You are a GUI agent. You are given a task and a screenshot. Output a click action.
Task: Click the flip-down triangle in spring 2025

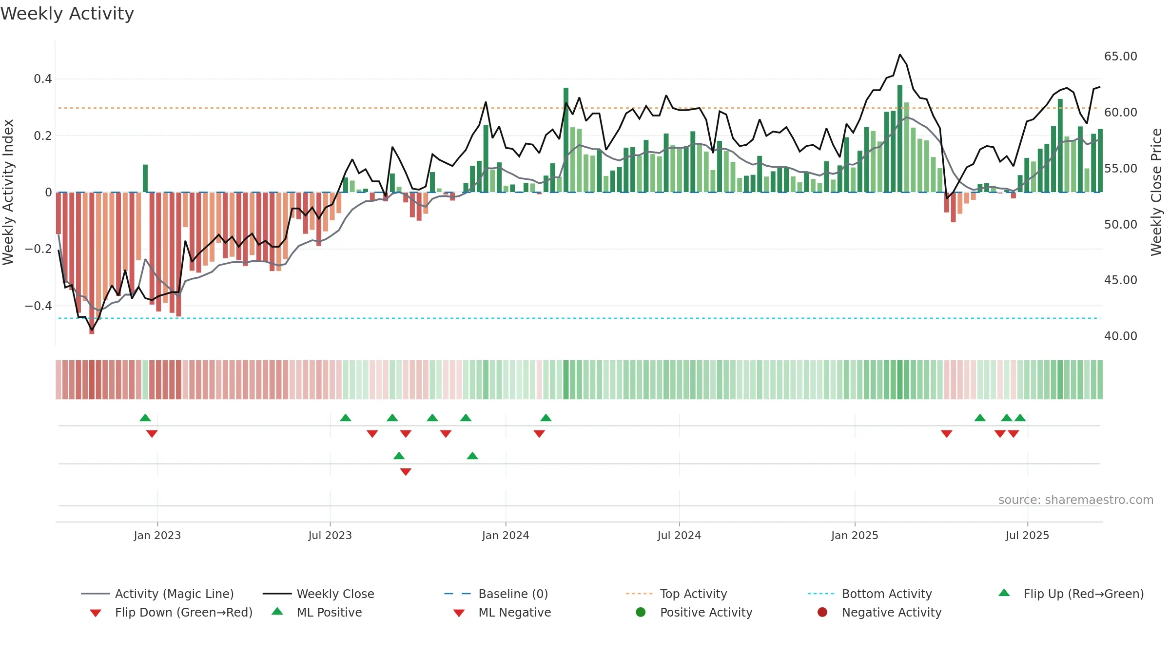pos(947,434)
